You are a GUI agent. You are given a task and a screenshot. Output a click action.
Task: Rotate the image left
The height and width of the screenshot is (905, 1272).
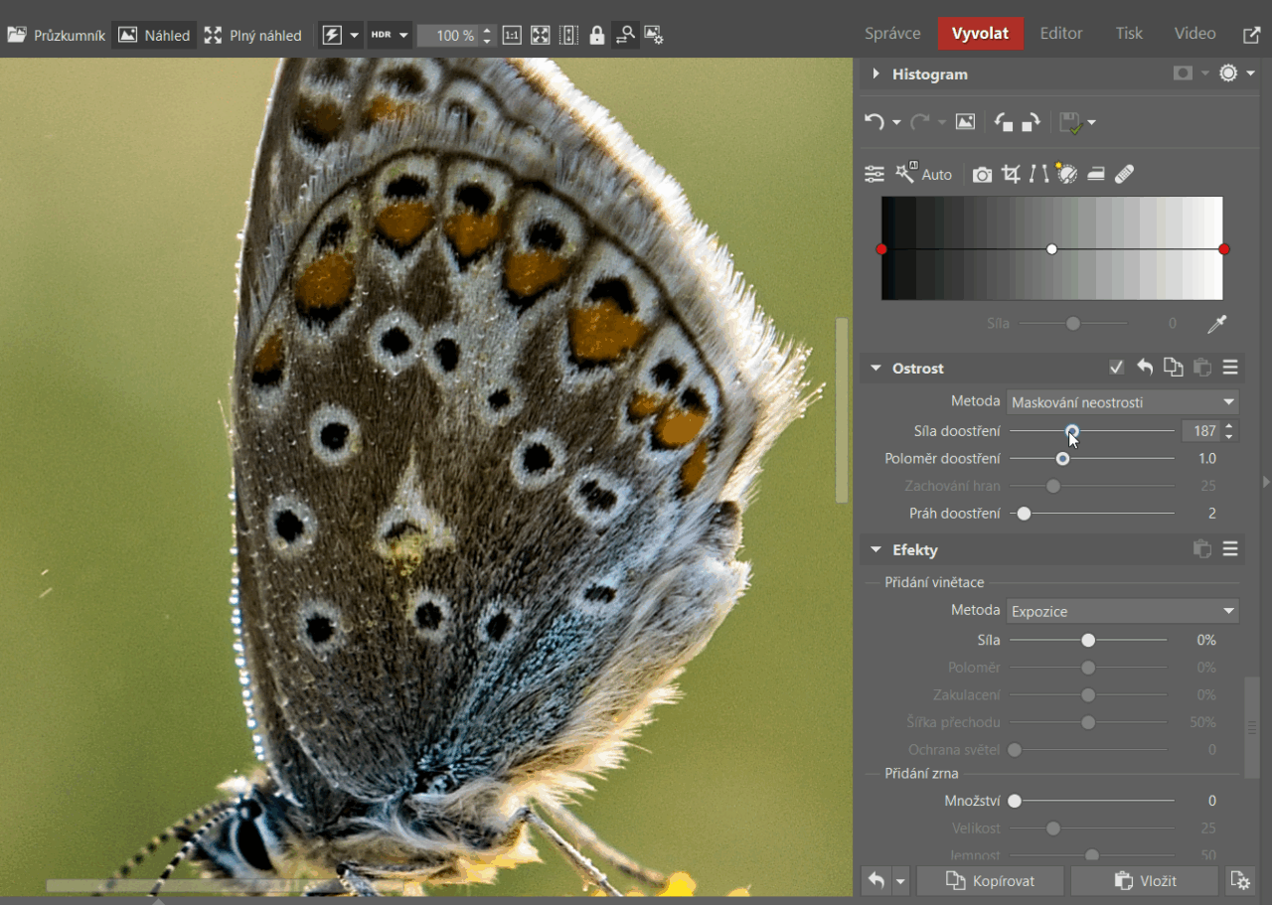(x=1004, y=122)
